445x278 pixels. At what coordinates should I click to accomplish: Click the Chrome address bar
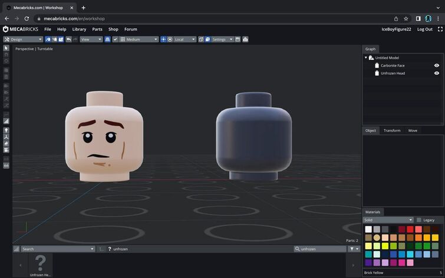tap(213, 19)
